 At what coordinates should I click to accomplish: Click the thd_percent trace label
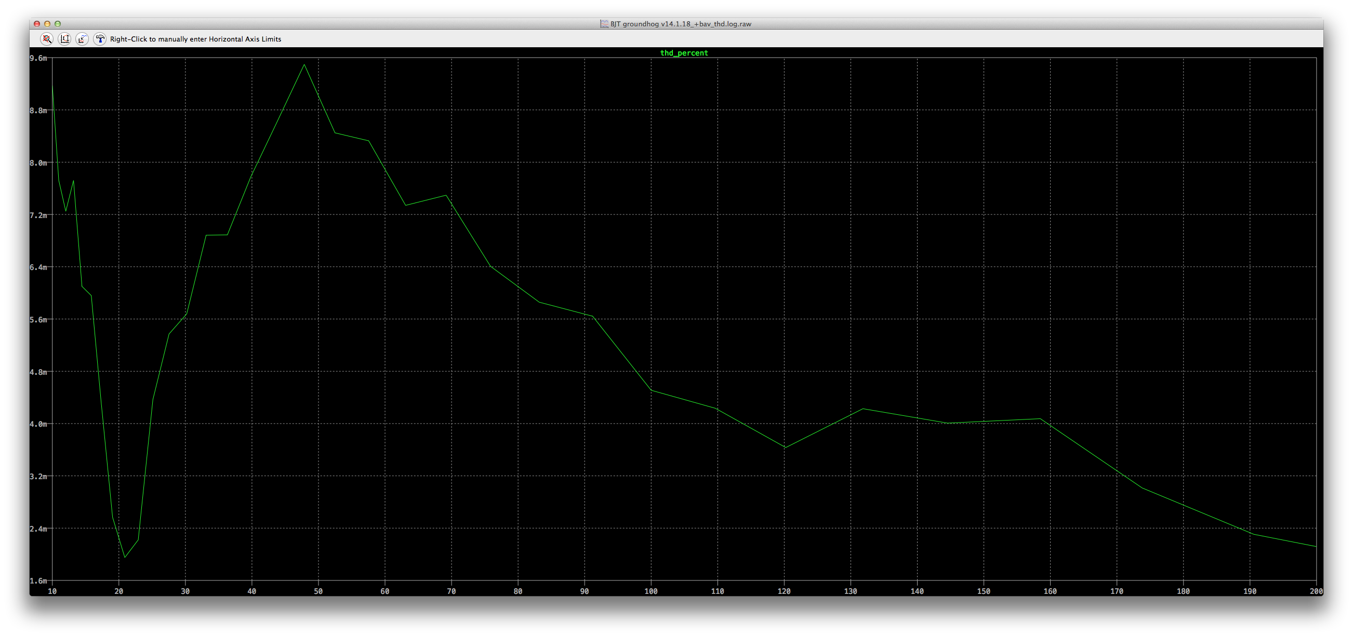tap(684, 53)
